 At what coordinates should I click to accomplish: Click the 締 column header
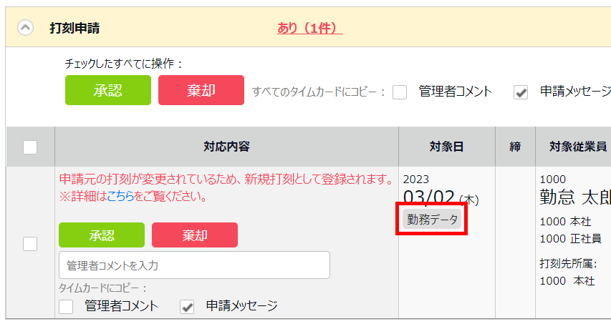pos(515,147)
